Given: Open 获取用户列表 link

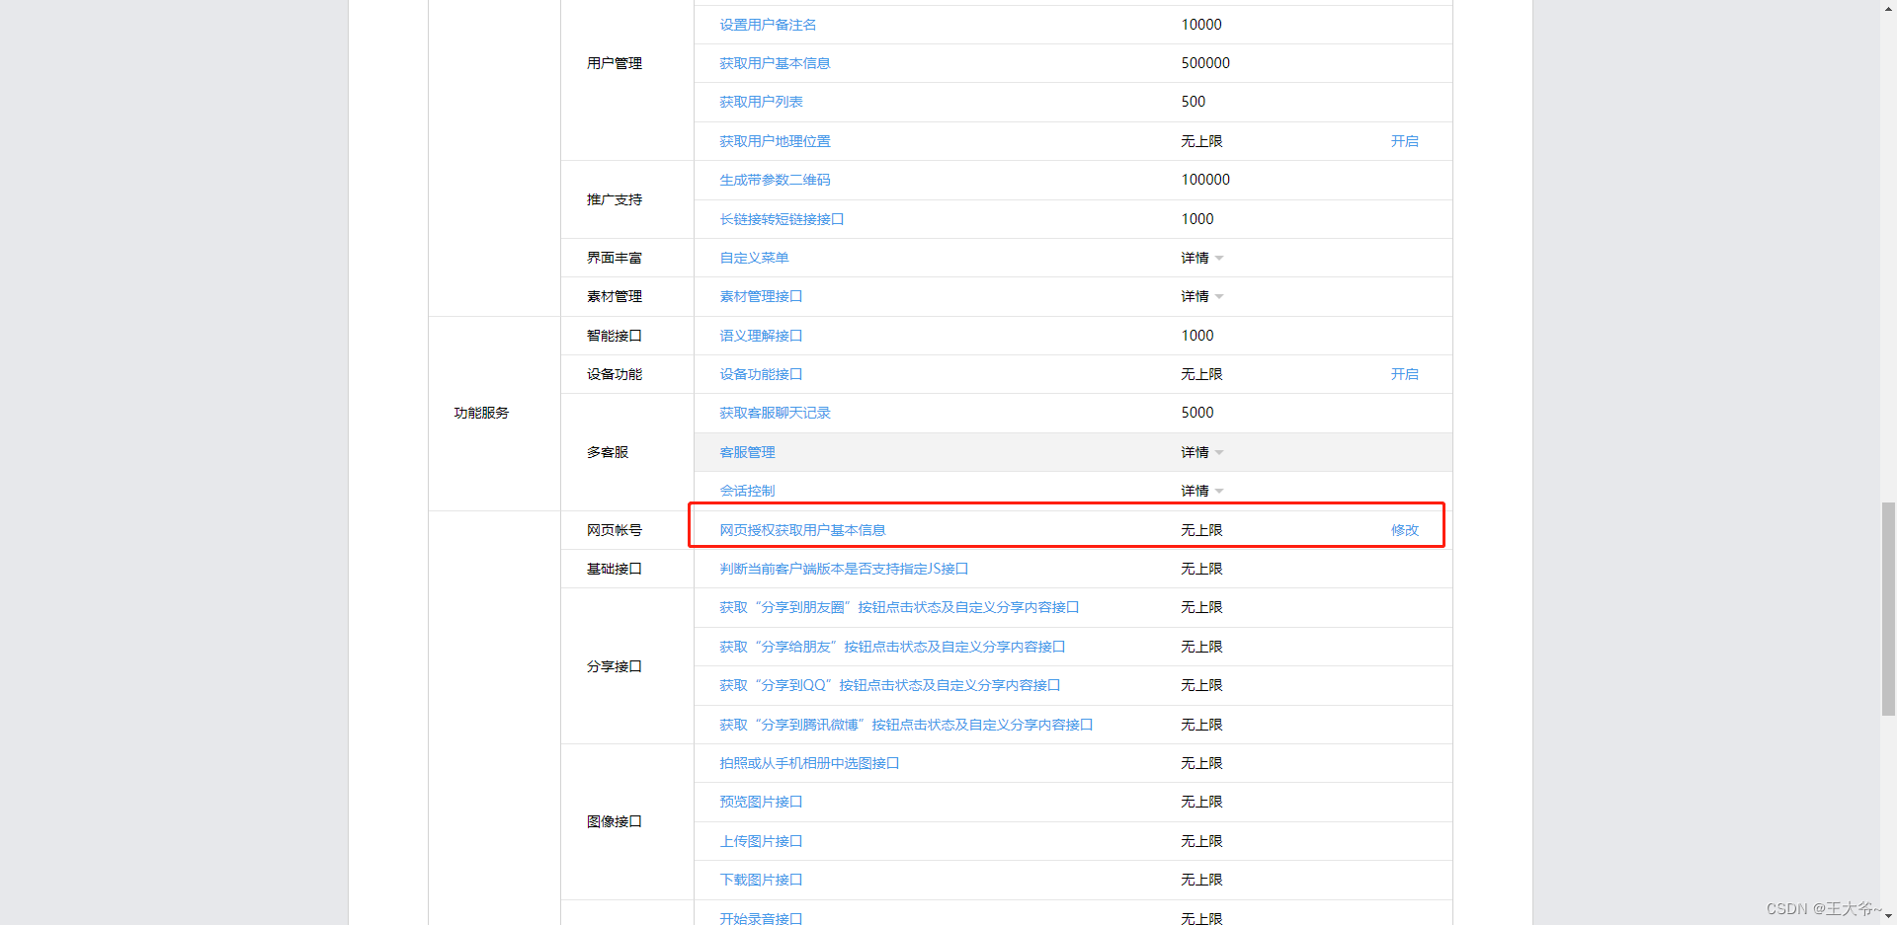Looking at the screenshot, I should (761, 102).
